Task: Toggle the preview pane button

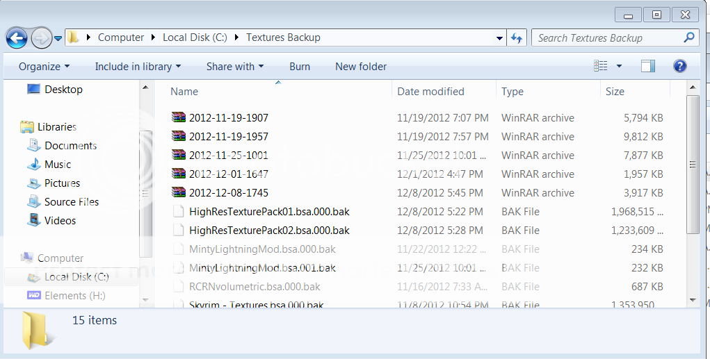Action: point(648,66)
